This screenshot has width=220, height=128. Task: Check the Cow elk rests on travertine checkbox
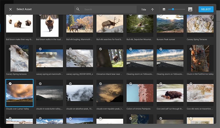pyautogui.click(x=191, y=84)
